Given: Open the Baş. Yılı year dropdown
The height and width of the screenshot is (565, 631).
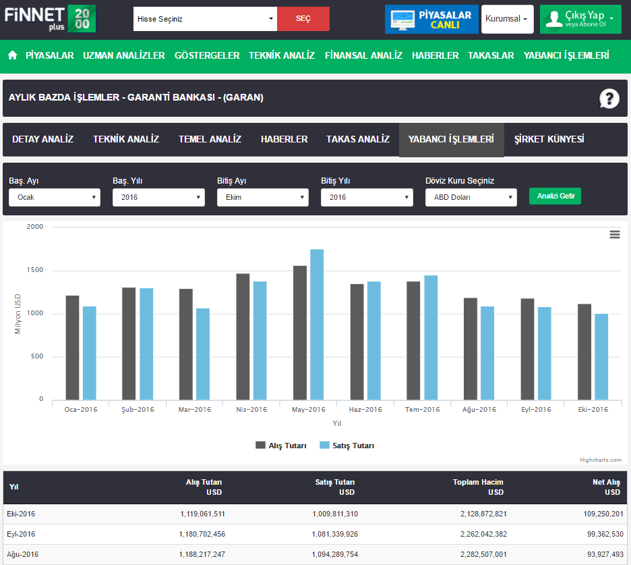Looking at the screenshot, I should coord(158,198).
